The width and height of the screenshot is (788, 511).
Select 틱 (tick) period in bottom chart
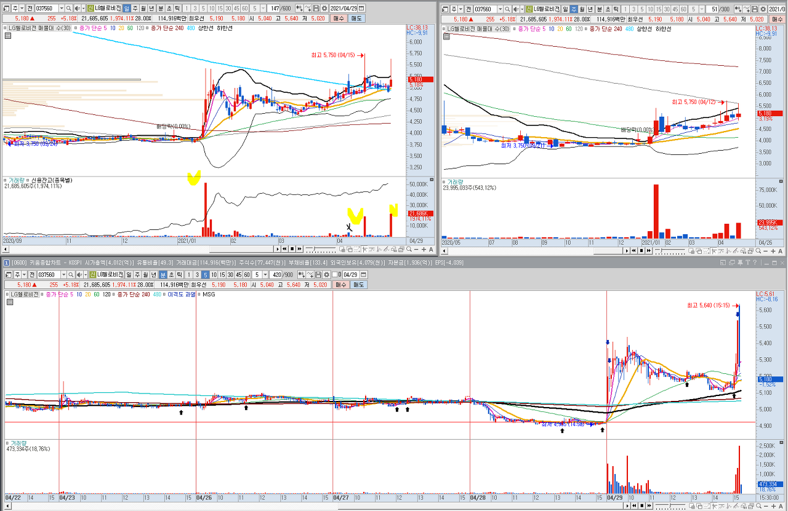coord(180,274)
